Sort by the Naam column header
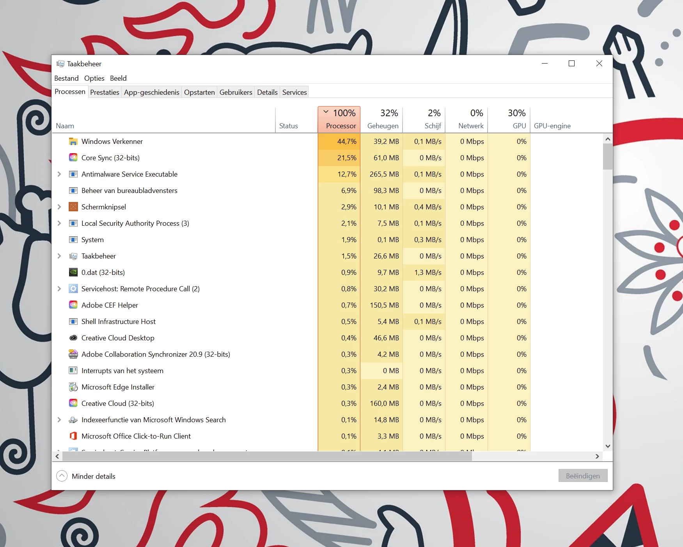 click(164, 120)
